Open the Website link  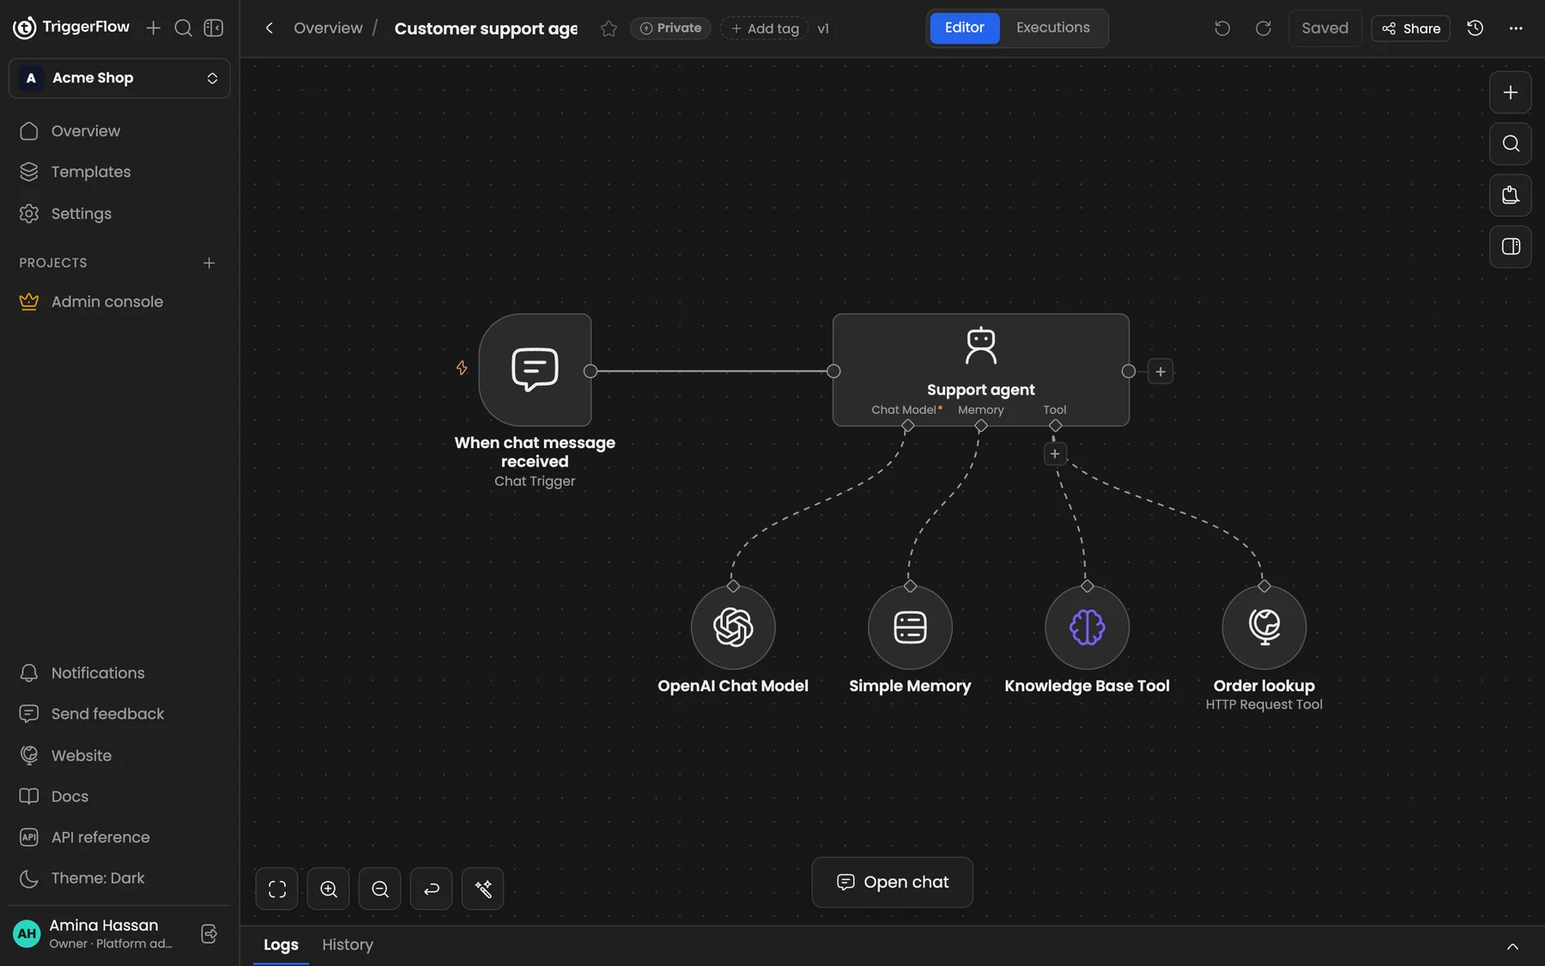119,756
